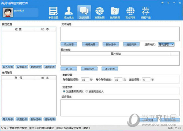183x131 pixels.
Task: Open 参数设置 parameter settings toolbar icon
Action: pyautogui.click(x=53, y=13)
